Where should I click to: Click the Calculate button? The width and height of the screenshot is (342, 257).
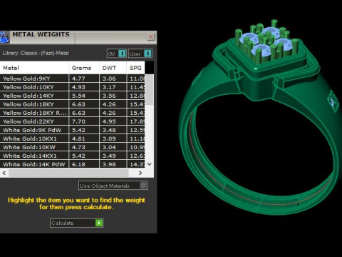[x=77, y=223]
